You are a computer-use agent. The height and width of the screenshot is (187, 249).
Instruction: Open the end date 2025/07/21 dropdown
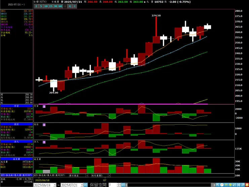[82, 185]
